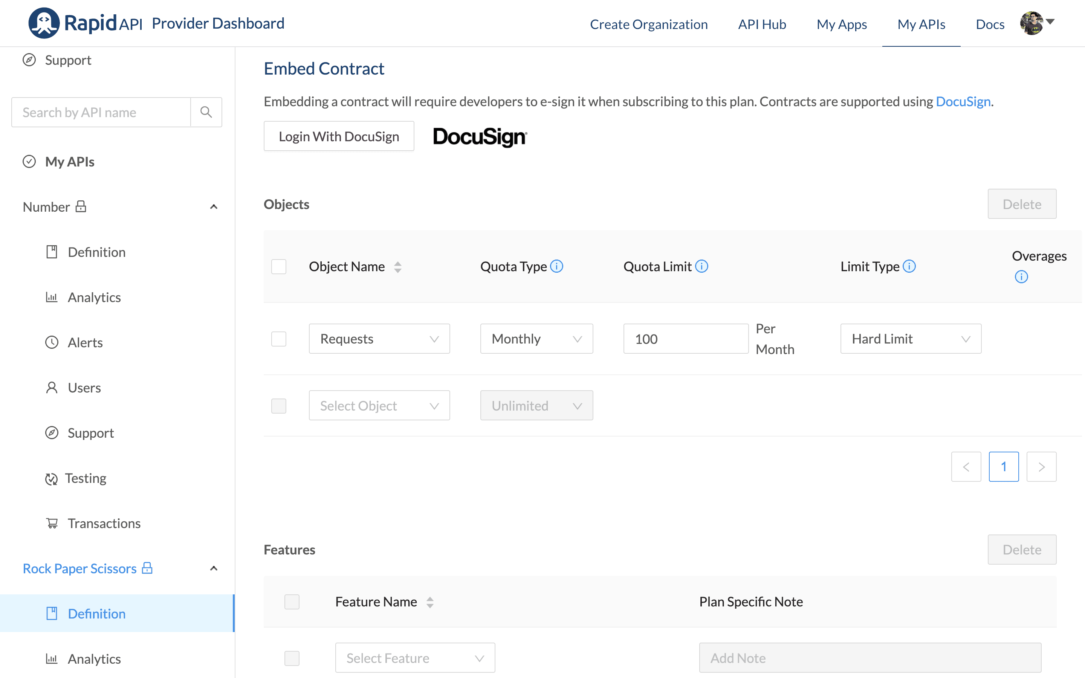Click the search magnifier icon
Screen dimensions: 1085x678
tap(206, 112)
